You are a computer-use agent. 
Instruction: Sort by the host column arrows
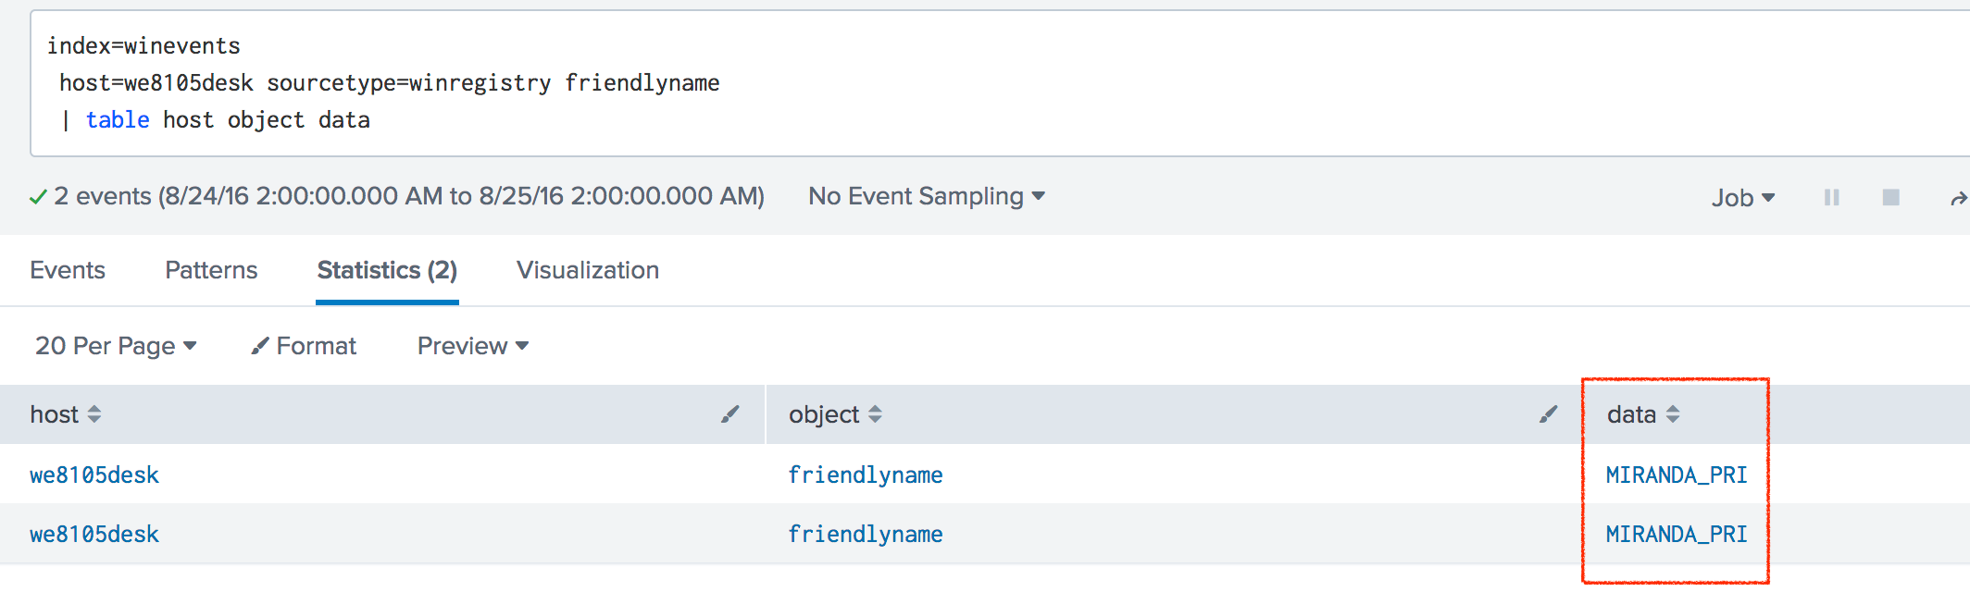(x=94, y=414)
